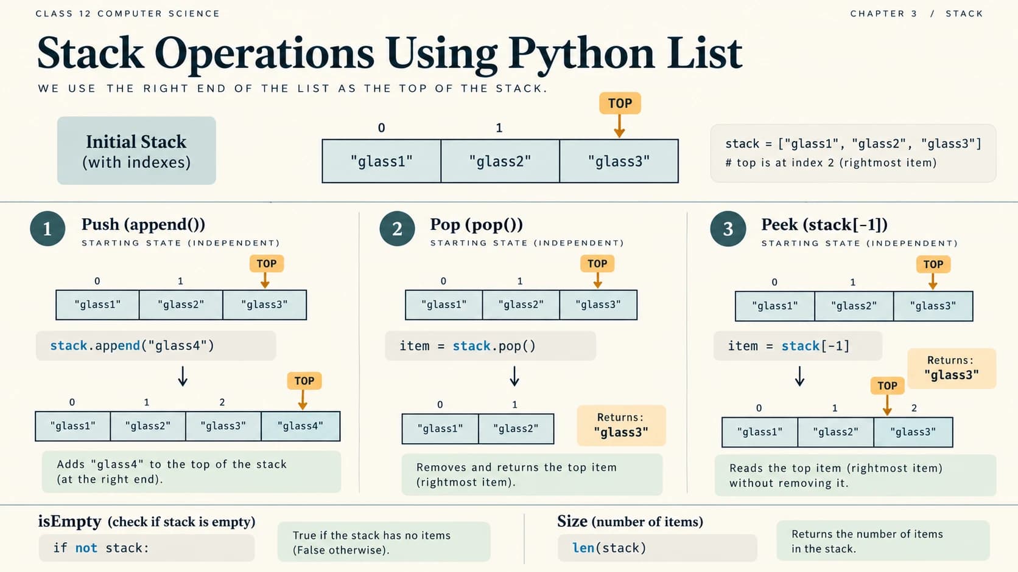Click the "Adds glass4 to the top" description

pos(191,472)
